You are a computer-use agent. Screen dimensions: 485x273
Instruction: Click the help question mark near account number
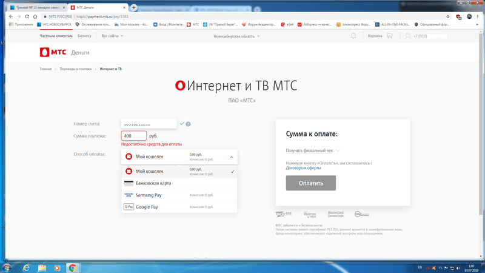(x=189, y=124)
